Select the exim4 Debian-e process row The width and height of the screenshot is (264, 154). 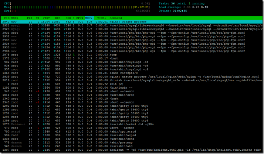[132, 124]
